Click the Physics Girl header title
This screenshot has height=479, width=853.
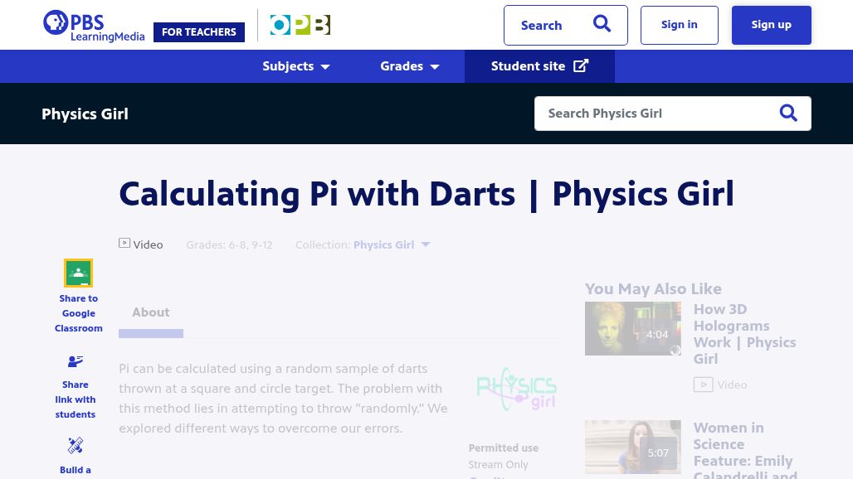pyautogui.click(x=85, y=114)
